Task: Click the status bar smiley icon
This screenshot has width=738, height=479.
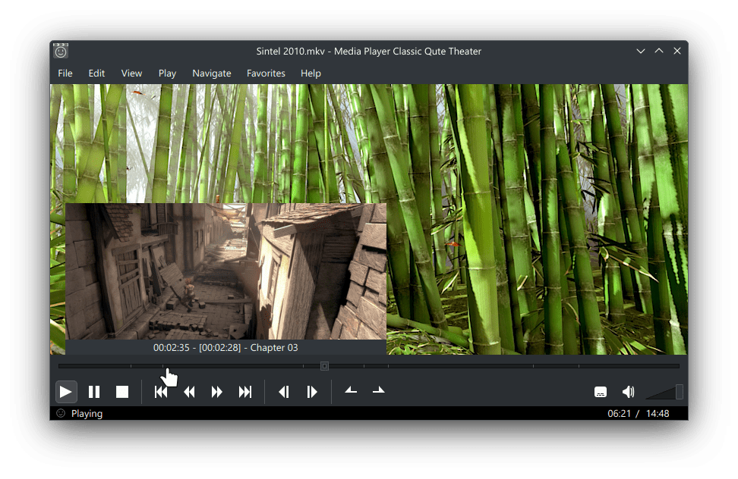Action: [x=61, y=413]
